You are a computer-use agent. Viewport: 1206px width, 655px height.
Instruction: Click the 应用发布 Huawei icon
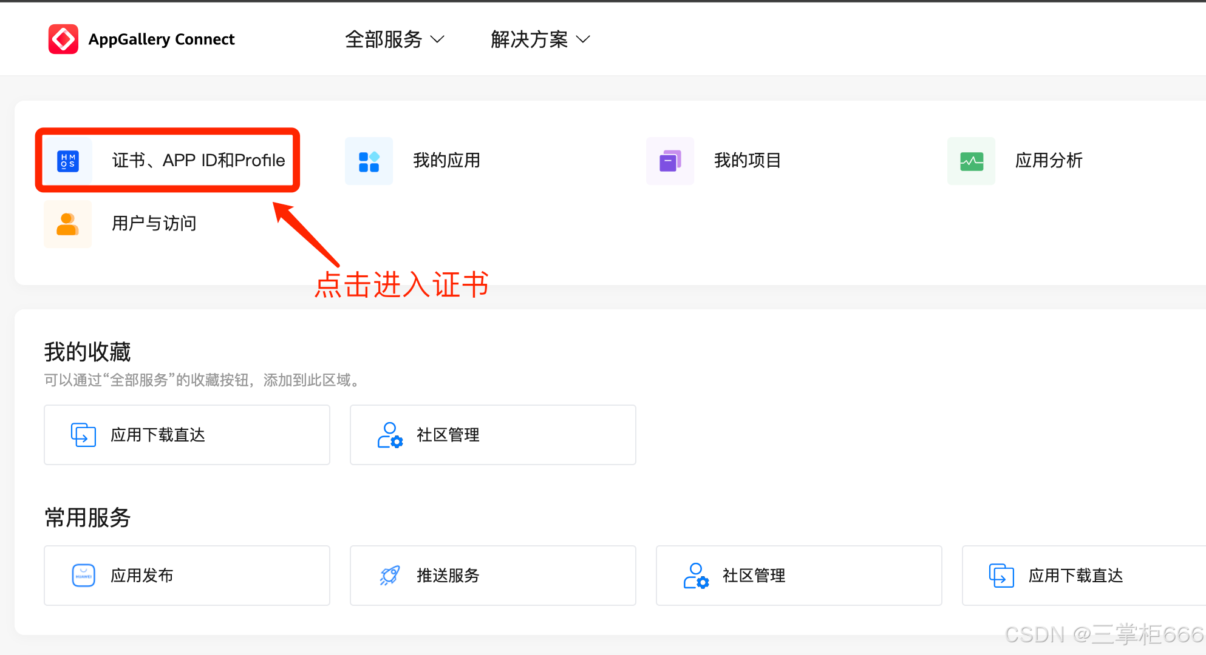click(x=83, y=576)
